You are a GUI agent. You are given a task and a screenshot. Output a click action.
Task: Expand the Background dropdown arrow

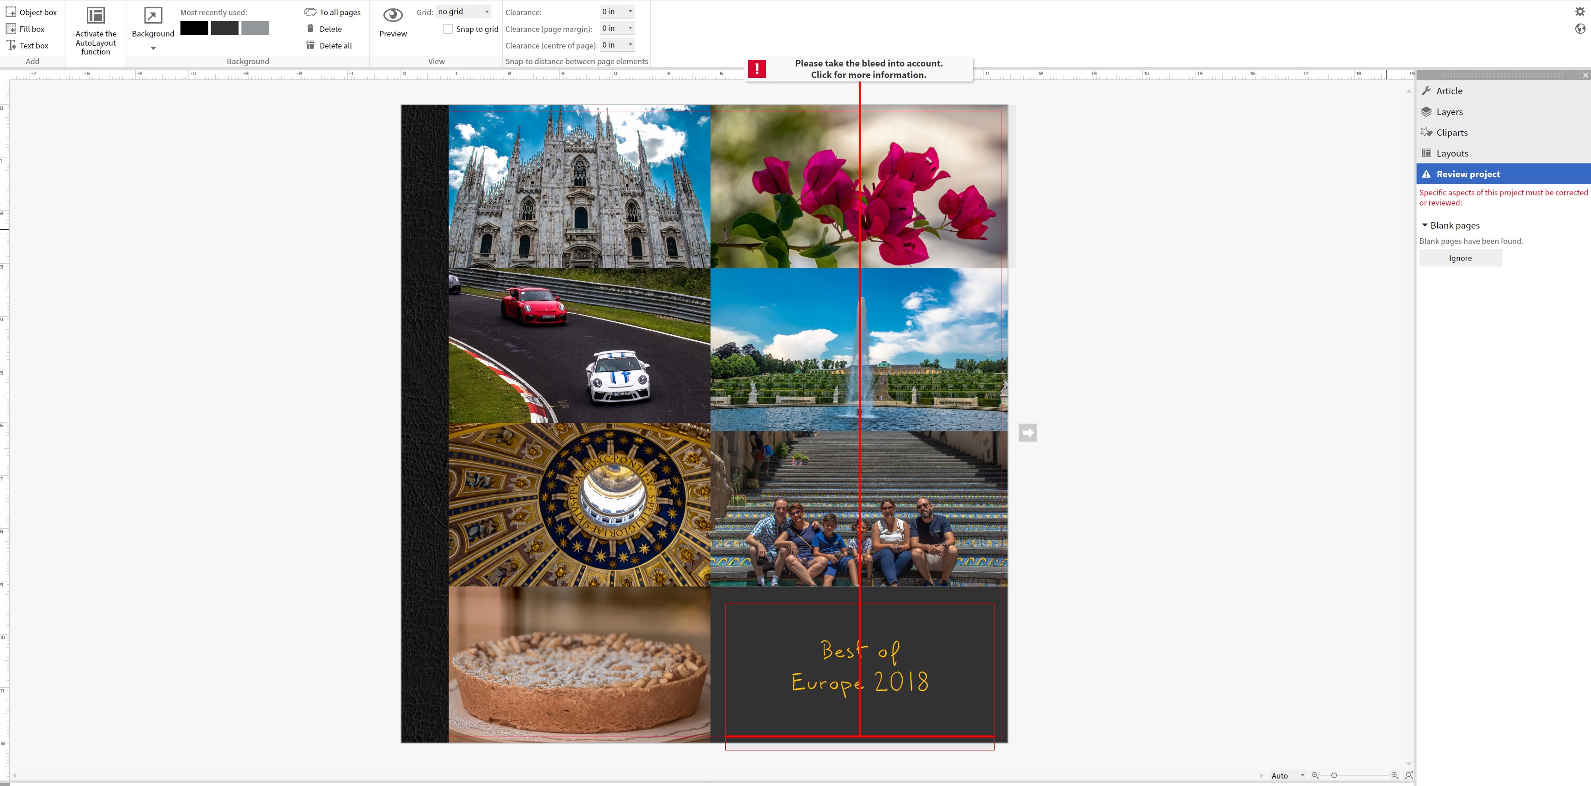point(153,48)
